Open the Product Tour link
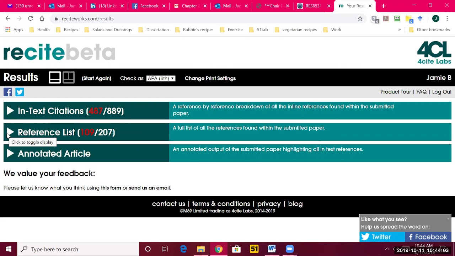 [396, 92]
